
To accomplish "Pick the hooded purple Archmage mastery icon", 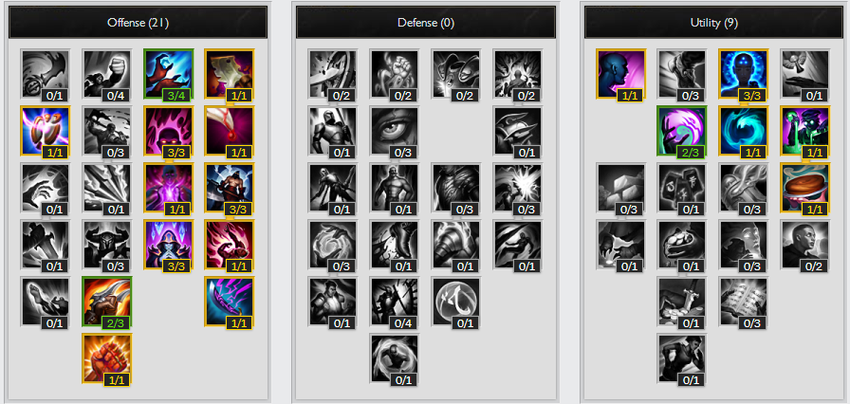I will [168, 245].
